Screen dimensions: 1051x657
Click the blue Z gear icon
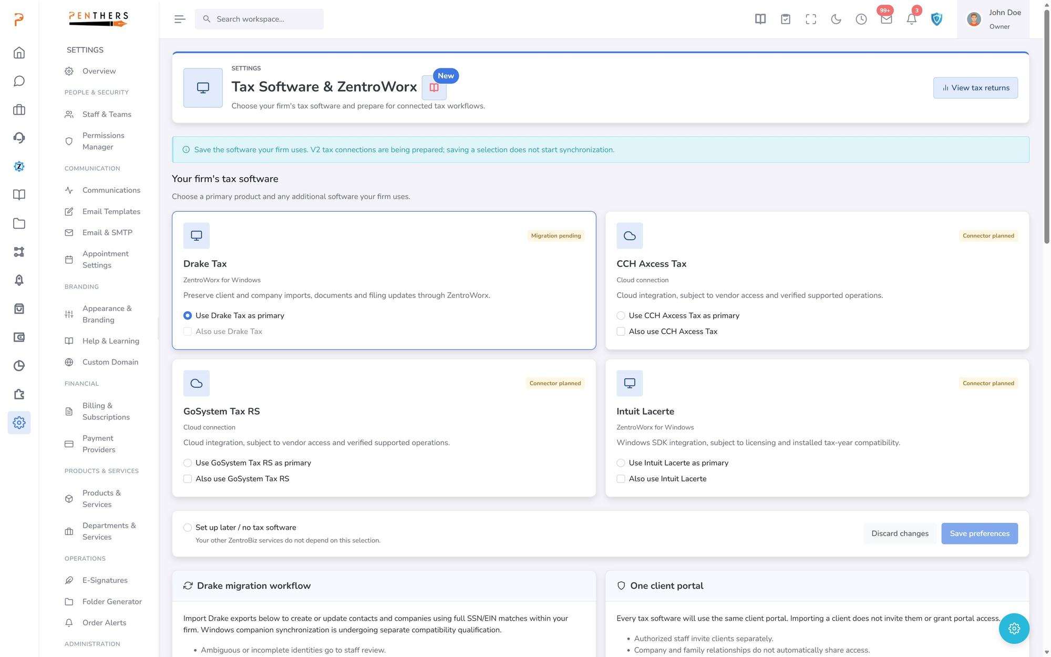pos(19,166)
